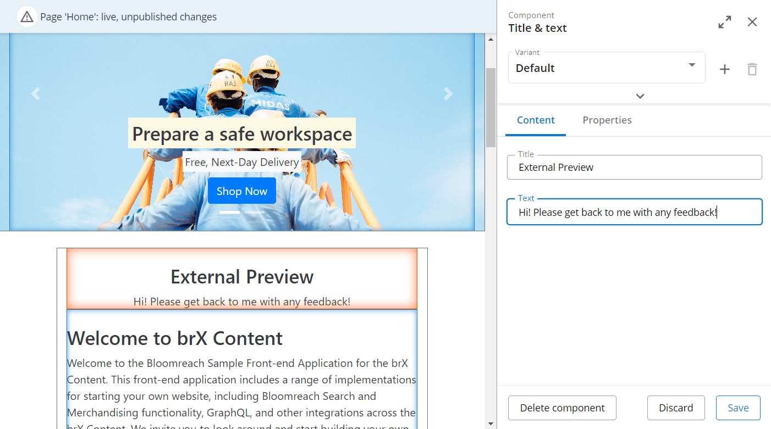This screenshot has height=429, width=771.
Task: Click the warning triangle next to page status
Action: point(27,16)
